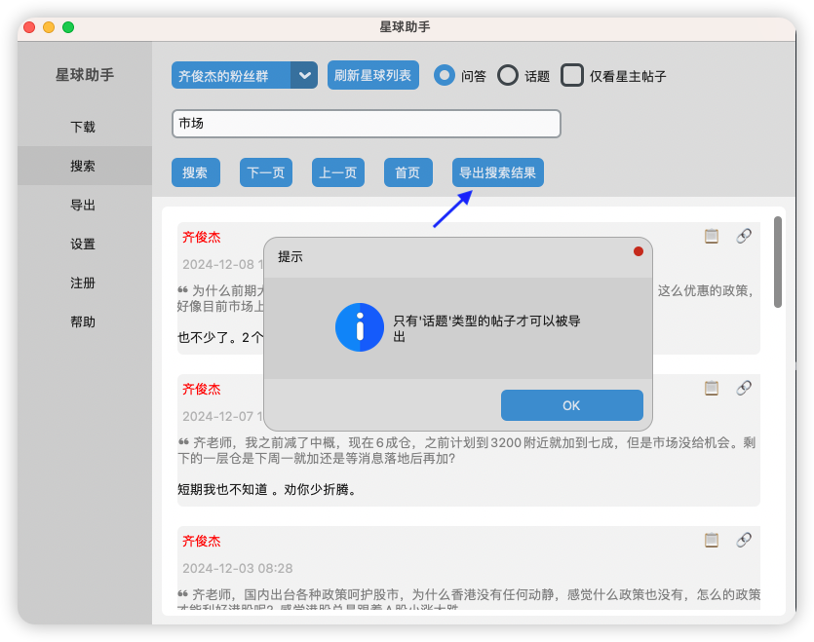Click the link icon on the third post

[744, 540]
